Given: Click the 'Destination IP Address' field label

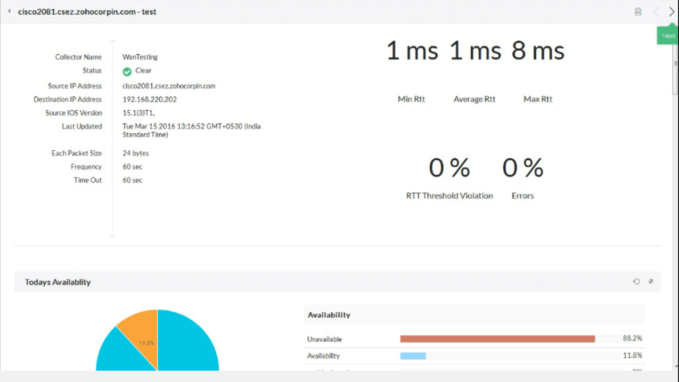Looking at the screenshot, I should click(67, 99).
